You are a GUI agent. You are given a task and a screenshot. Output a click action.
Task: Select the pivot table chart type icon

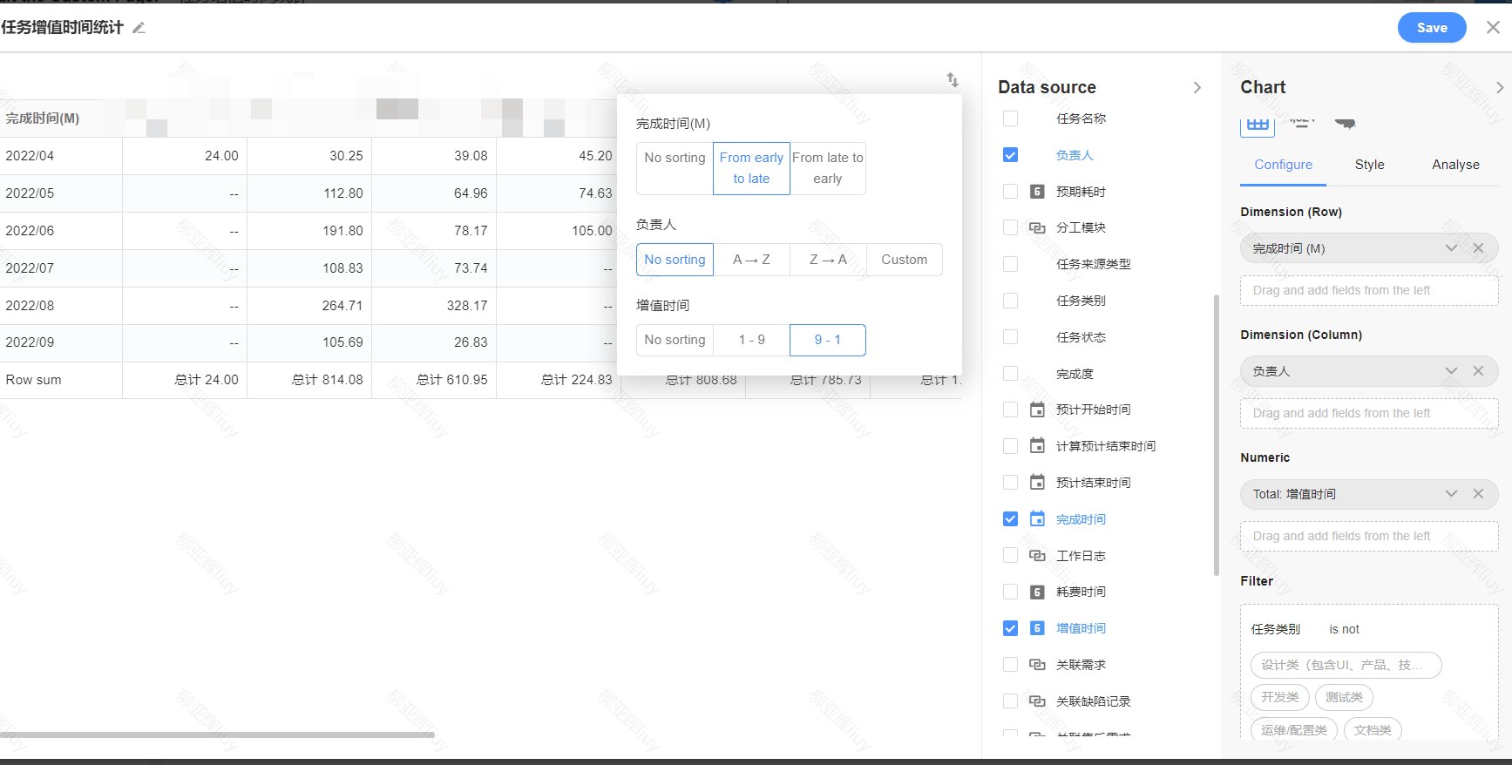click(1257, 125)
